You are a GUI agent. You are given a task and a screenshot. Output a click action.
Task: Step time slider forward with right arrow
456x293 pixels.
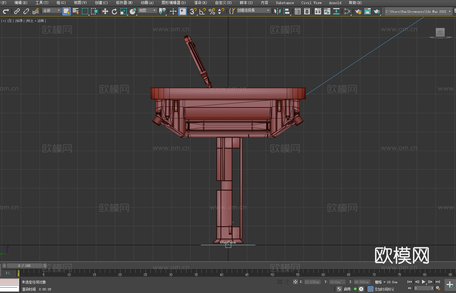tap(45, 266)
